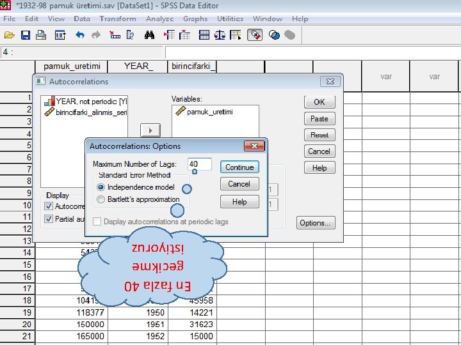
Task: Toggle the Value Labels toolbar icon
Action: (255, 35)
